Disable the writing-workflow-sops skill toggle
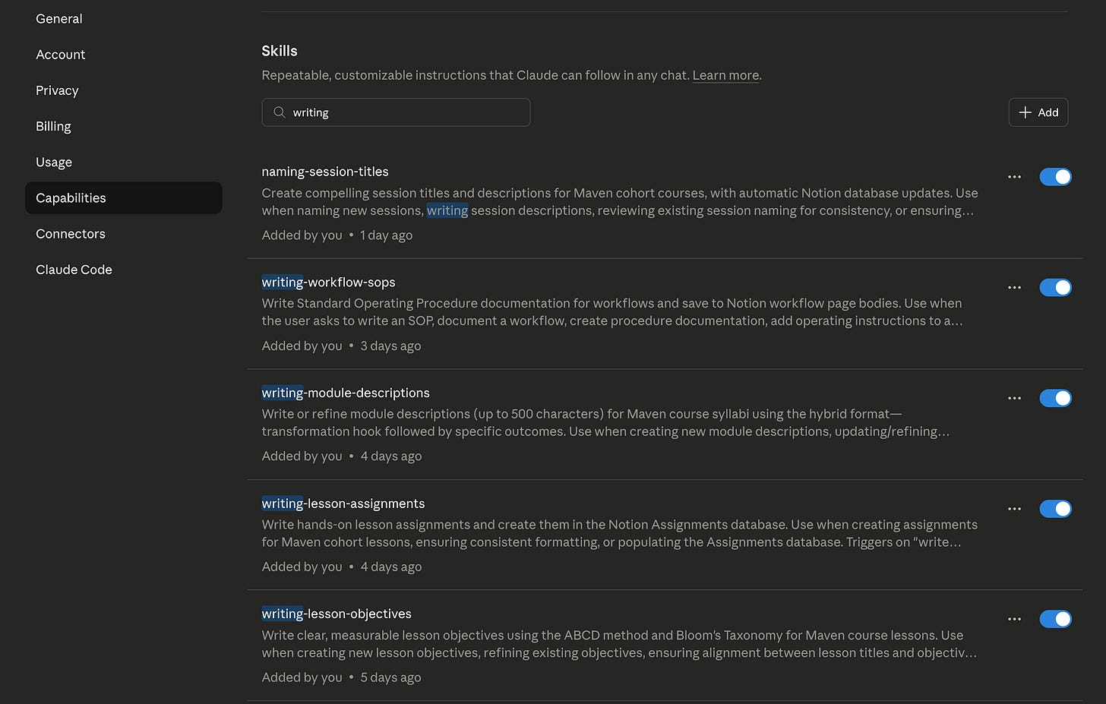Viewport: 1106px width, 704px height. (x=1055, y=288)
